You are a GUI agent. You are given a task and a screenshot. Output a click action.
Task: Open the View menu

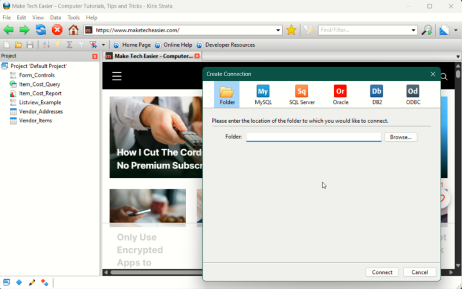[x=38, y=18]
